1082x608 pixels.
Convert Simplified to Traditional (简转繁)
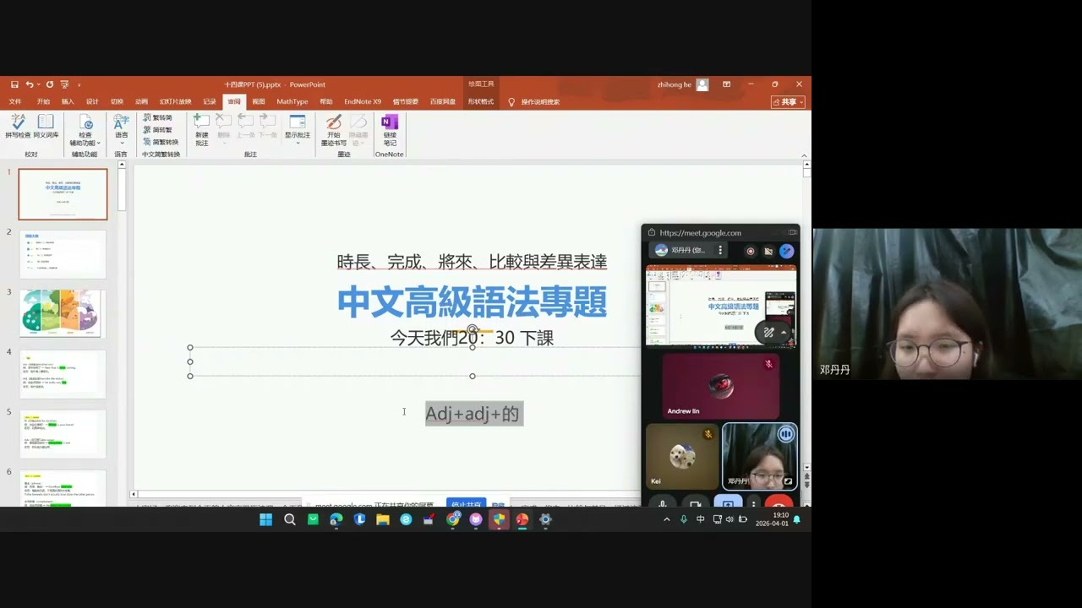point(158,130)
